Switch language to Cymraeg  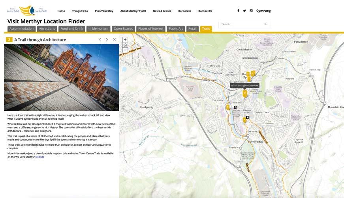(x=263, y=11)
